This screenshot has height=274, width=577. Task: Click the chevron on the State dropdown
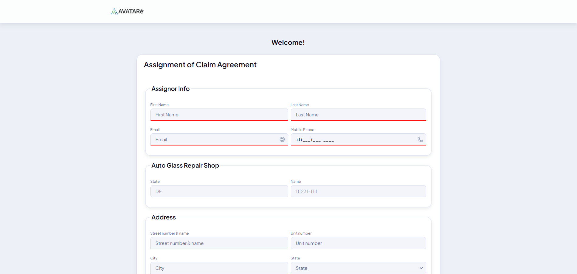point(421,268)
